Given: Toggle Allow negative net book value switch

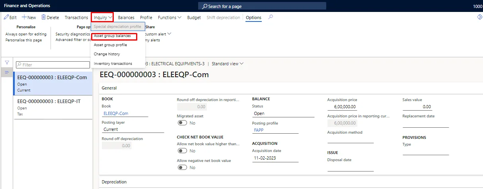Looking at the screenshot, I should [182, 168].
